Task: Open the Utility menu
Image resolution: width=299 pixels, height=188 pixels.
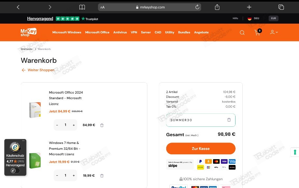Action: pyautogui.click(x=170, y=32)
